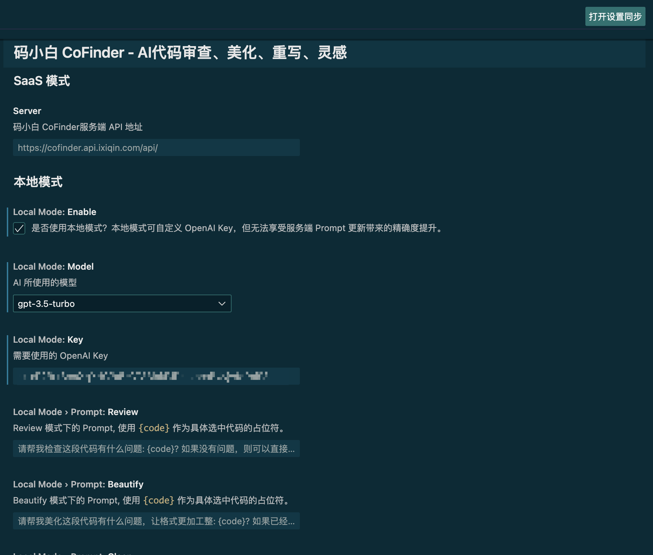
Task: Click the 本地模式 heading
Action: click(38, 182)
